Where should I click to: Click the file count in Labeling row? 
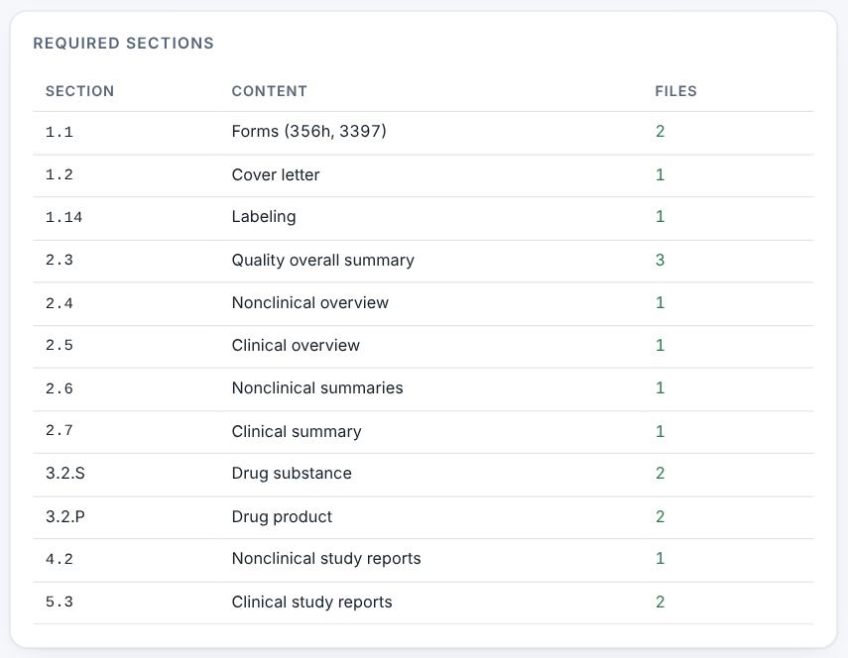[x=660, y=217]
